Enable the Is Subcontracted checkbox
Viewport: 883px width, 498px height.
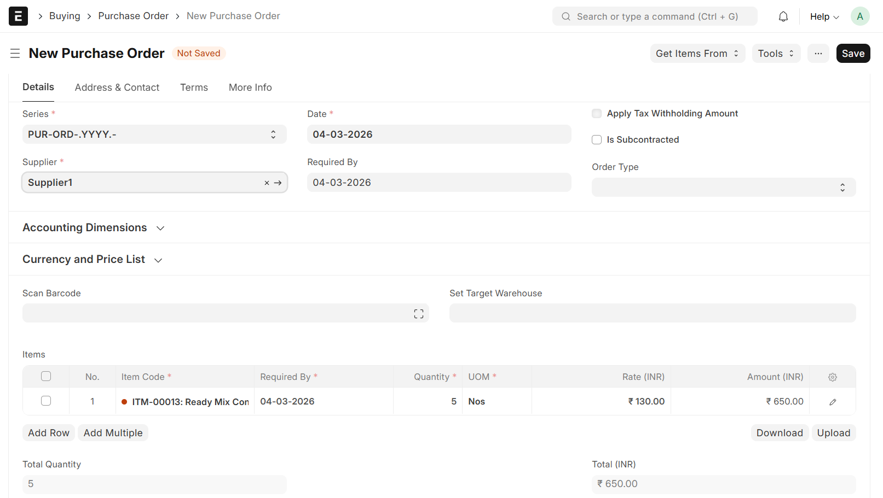pyautogui.click(x=597, y=140)
